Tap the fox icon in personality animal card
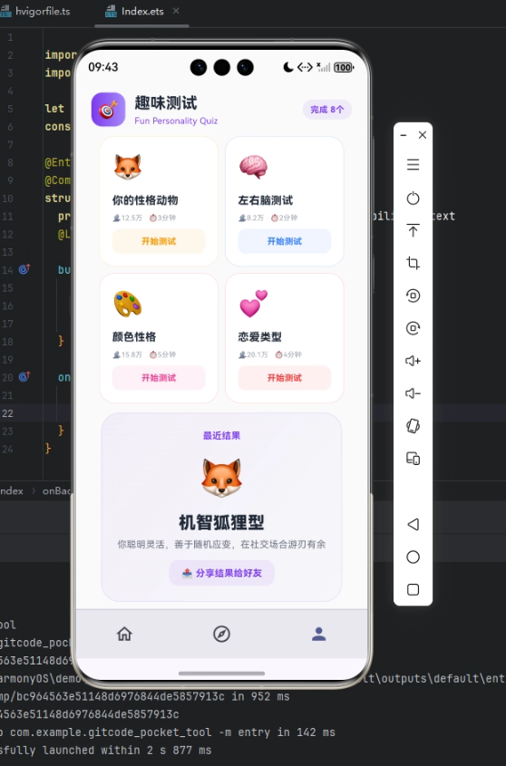The image size is (506, 766). pos(128,167)
